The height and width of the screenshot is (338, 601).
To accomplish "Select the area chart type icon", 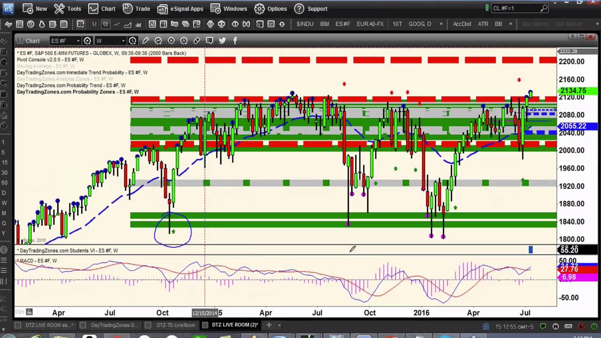I will (128, 24).
